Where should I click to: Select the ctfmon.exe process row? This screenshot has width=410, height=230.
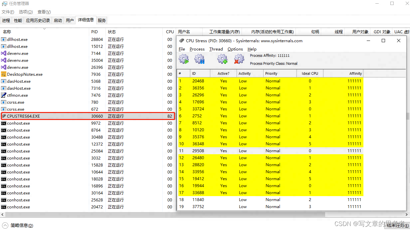[x=88, y=95]
